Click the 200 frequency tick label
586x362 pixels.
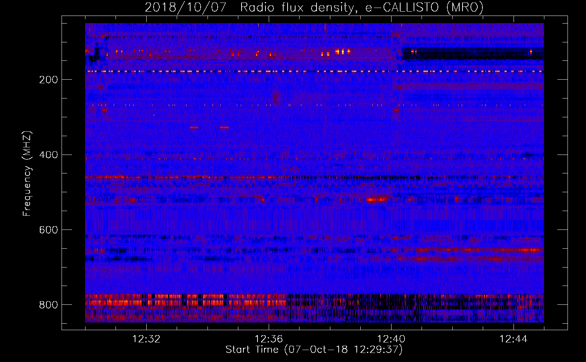(49, 80)
